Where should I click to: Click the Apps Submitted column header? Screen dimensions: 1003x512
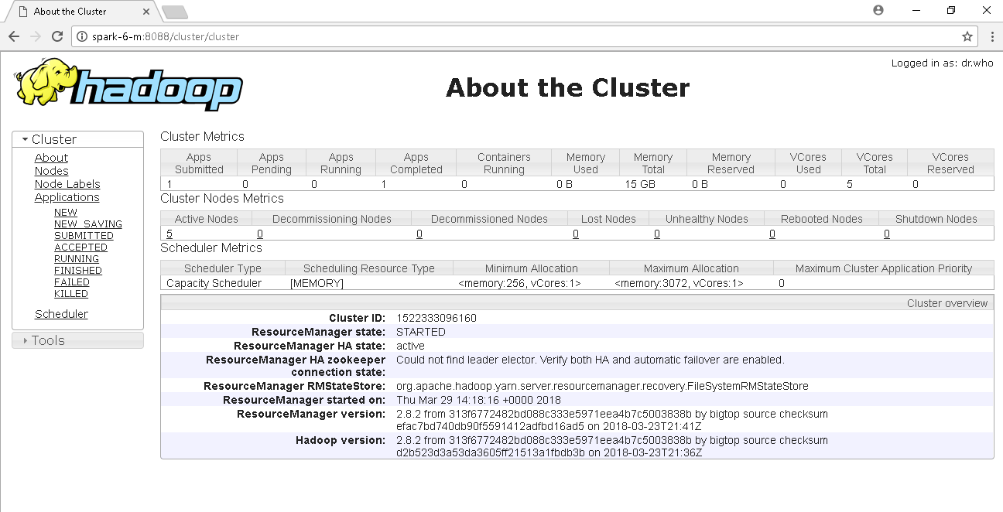[x=199, y=163]
